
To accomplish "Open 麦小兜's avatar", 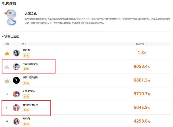I will (16, 121).
